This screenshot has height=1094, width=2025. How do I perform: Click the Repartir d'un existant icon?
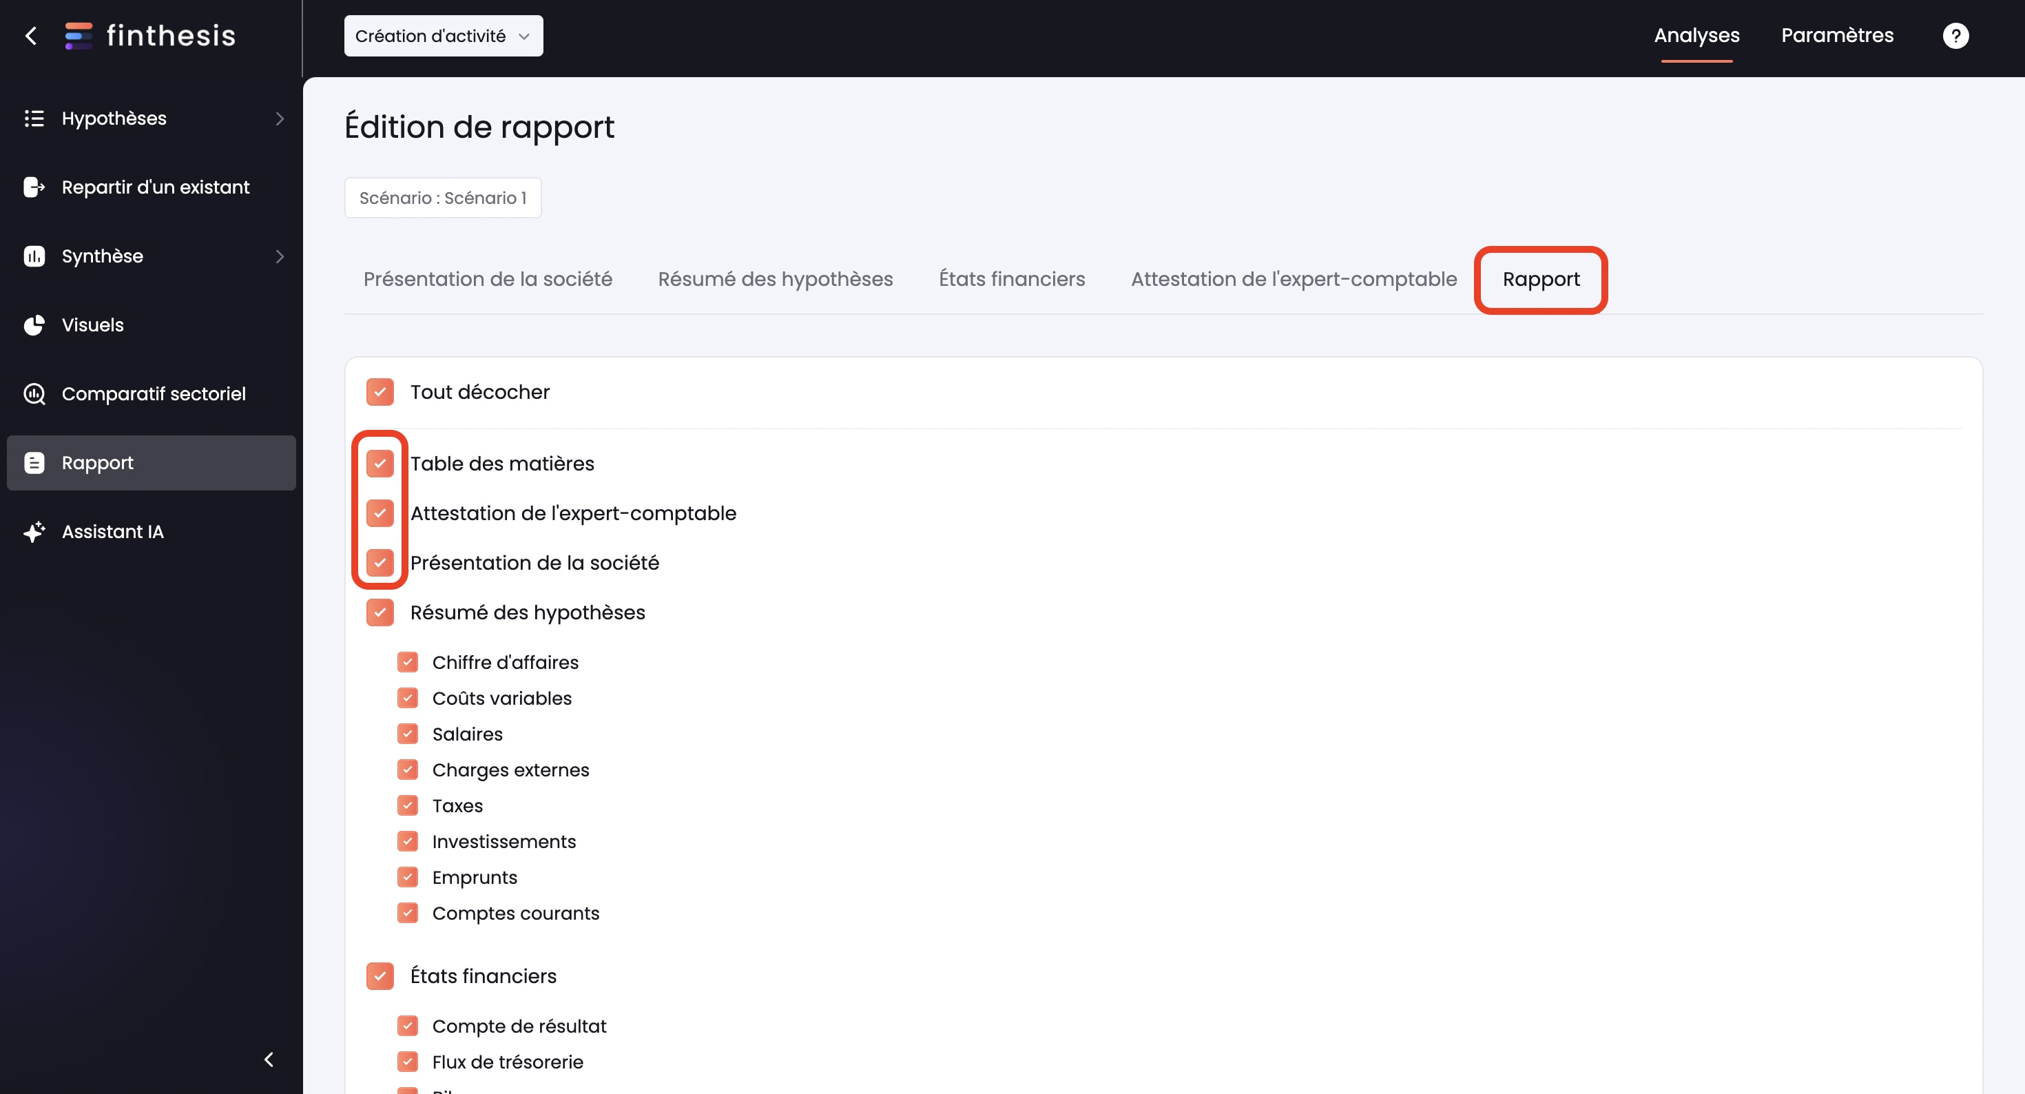pos(34,187)
